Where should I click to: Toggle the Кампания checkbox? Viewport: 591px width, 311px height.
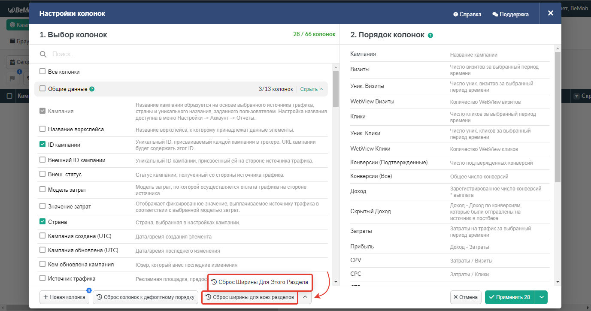(42, 111)
